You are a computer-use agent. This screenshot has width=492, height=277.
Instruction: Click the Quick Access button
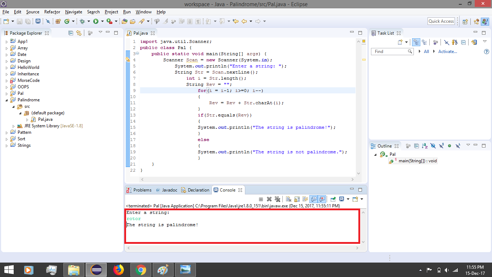441,21
